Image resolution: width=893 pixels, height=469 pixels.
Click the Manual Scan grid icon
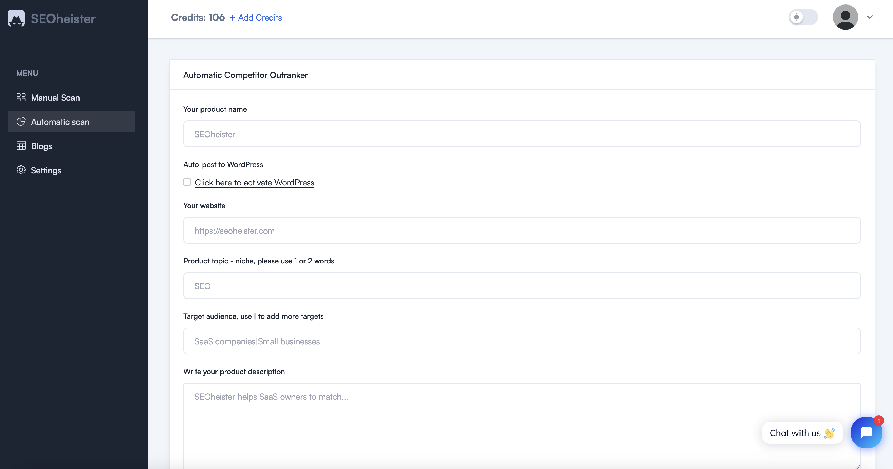coord(21,97)
